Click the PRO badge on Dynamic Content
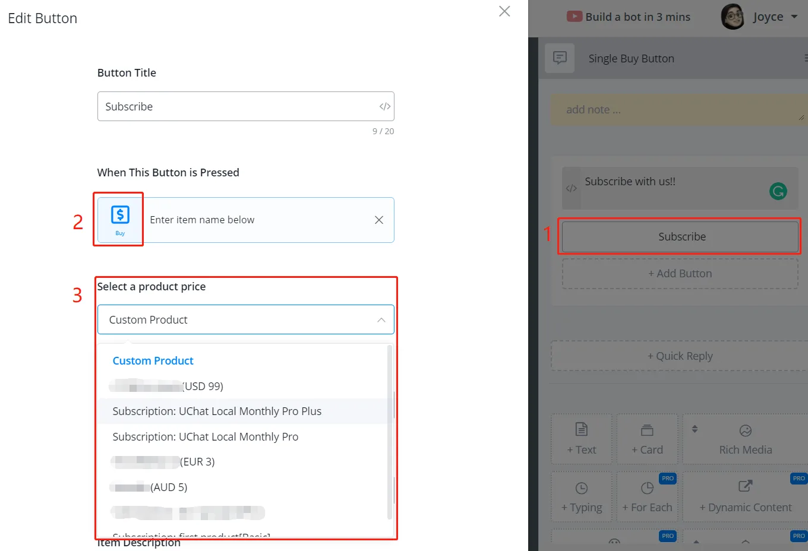Image resolution: width=808 pixels, height=551 pixels. tap(799, 478)
